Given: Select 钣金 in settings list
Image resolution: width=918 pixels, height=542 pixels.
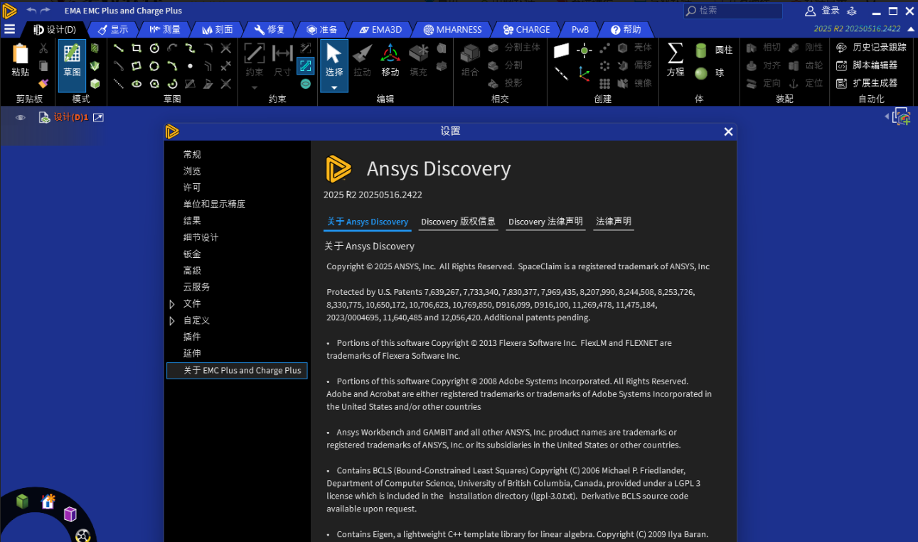Looking at the screenshot, I should [192, 254].
